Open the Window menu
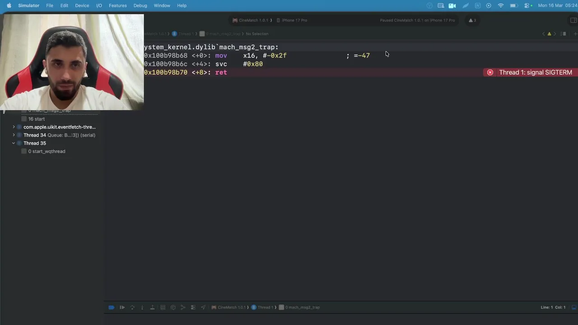578x325 pixels. coord(162,5)
